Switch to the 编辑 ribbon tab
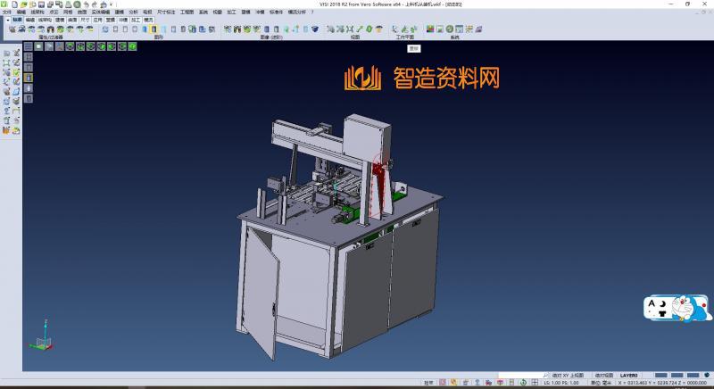This screenshot has height=389, width=714. pos(30,19)
